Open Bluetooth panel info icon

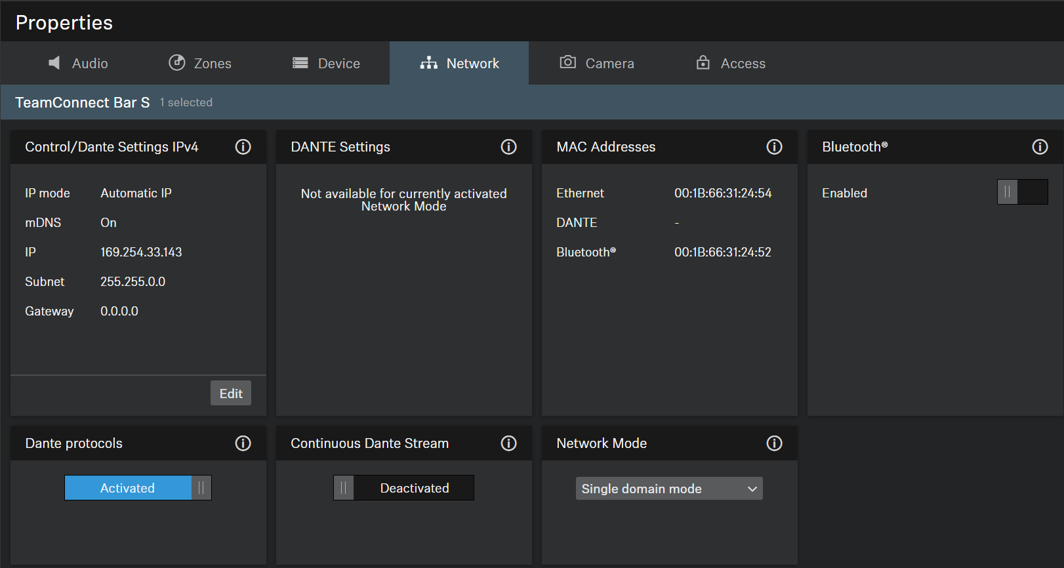[x=1040, y=147]
